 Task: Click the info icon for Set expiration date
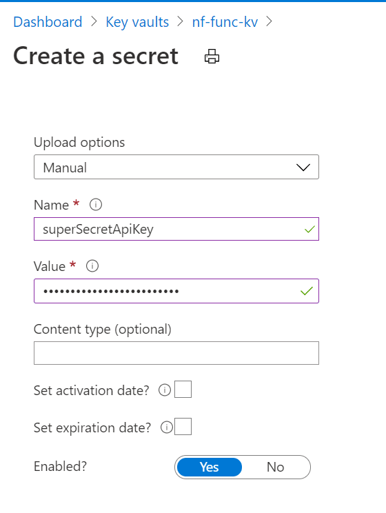(167, 428)
